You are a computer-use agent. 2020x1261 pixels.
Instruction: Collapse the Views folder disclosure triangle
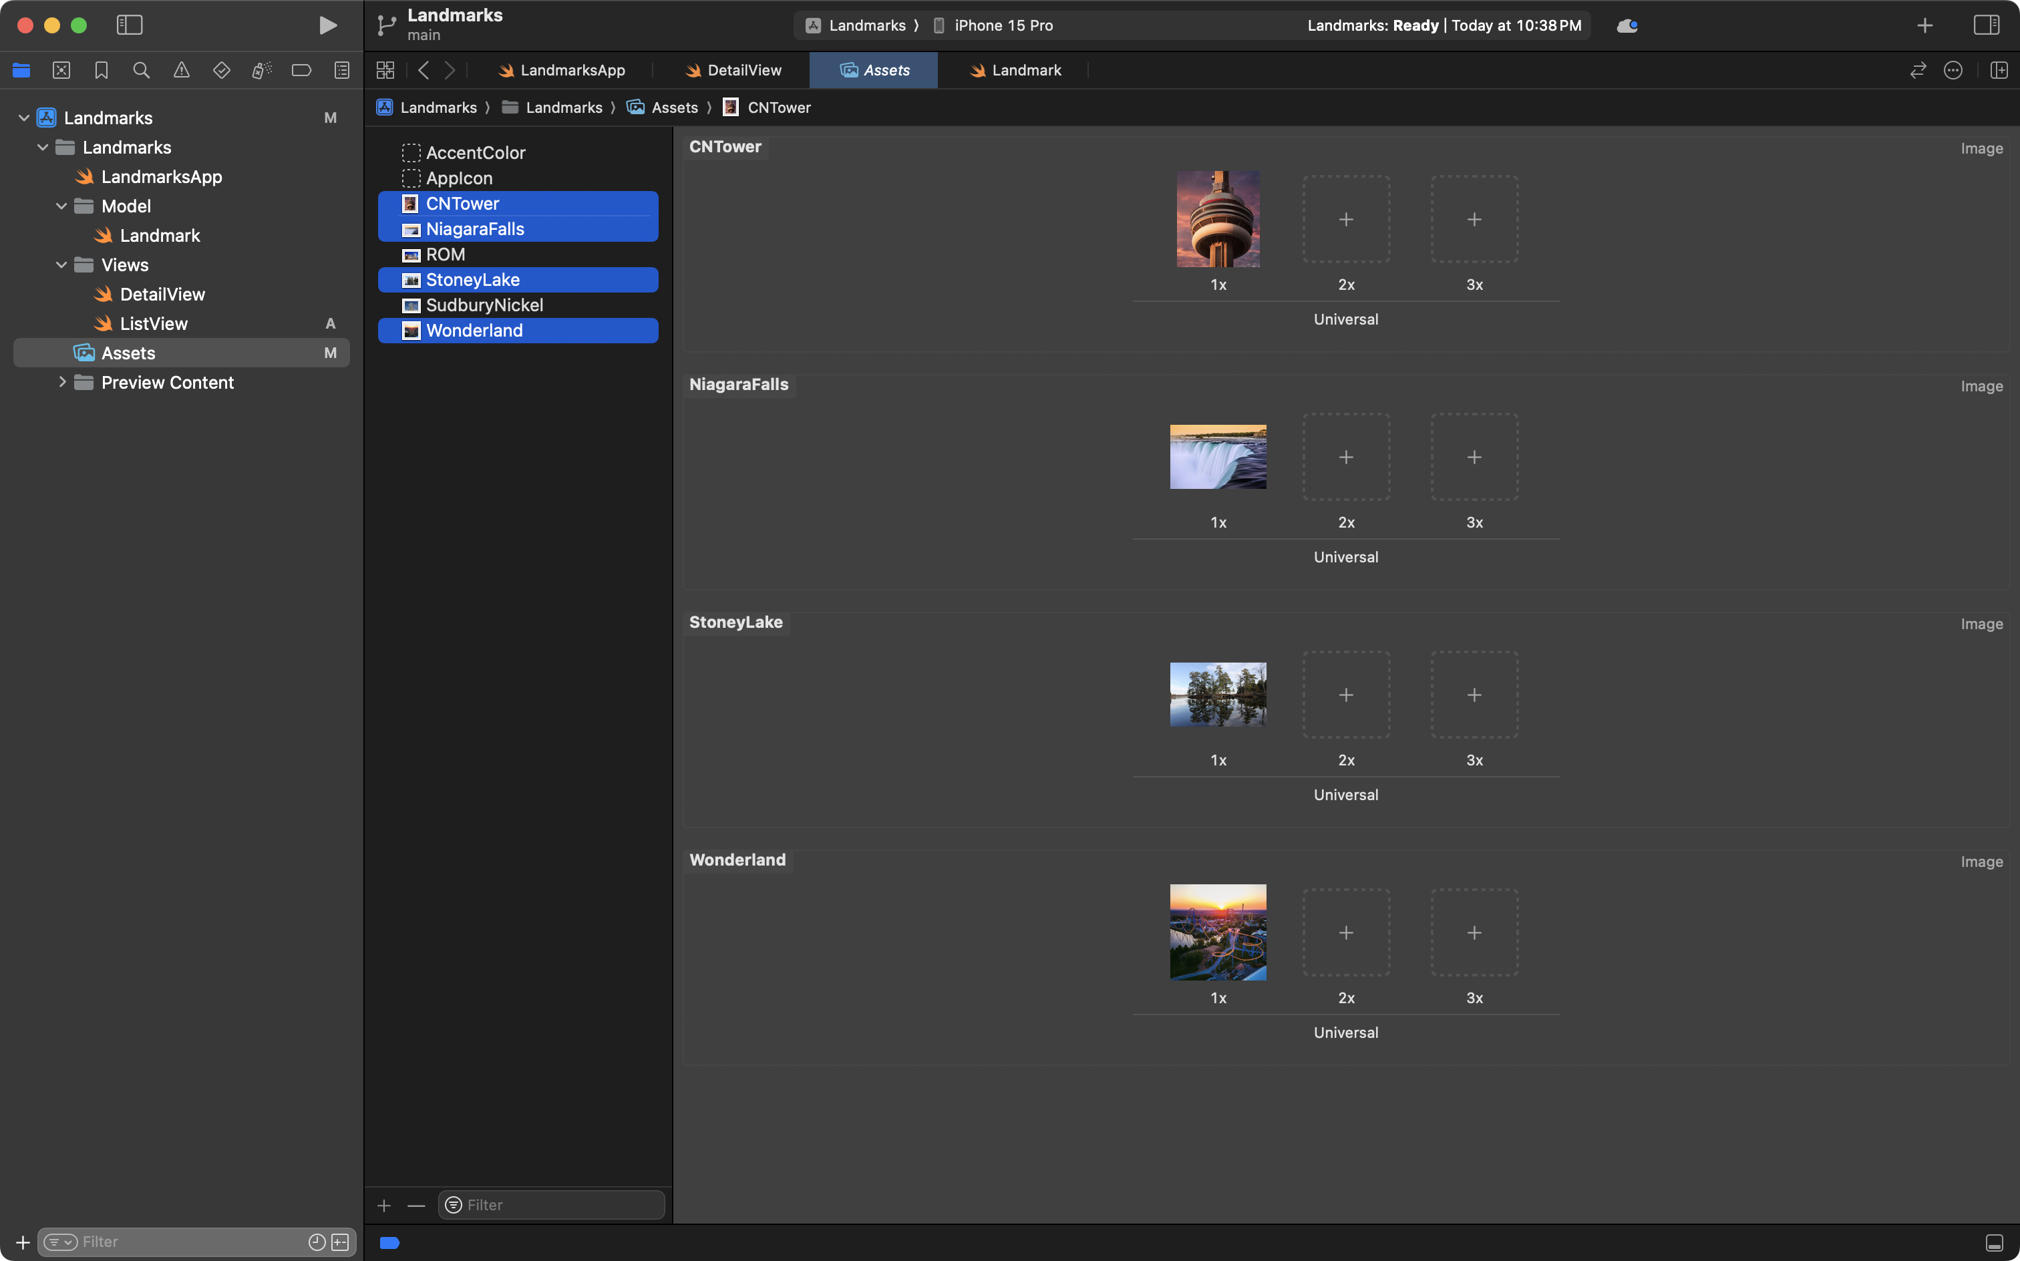pos(60,264)
